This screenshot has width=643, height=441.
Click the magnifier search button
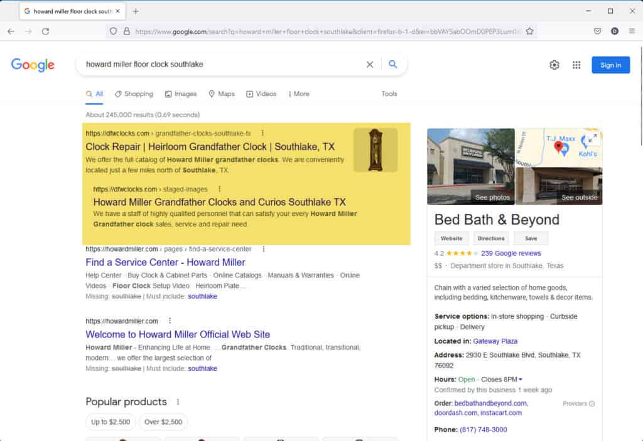(x=392, y=65)
